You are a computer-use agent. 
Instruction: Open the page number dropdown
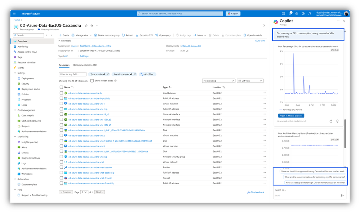84,192
